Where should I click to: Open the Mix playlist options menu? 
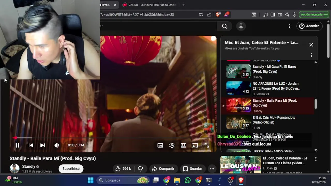point(311,55)
